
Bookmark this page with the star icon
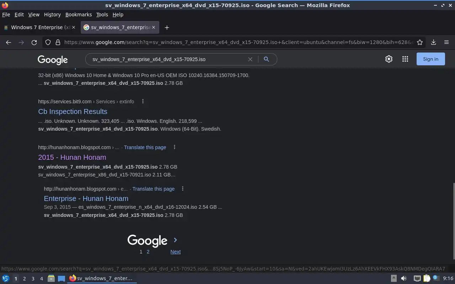[x=420, y=42]
